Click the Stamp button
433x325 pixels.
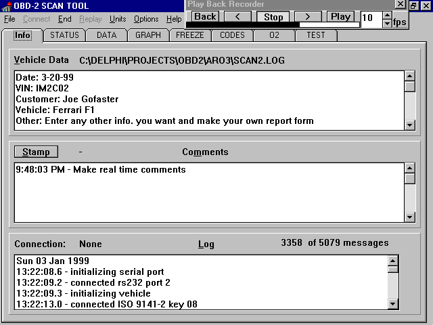click(36, 152)
